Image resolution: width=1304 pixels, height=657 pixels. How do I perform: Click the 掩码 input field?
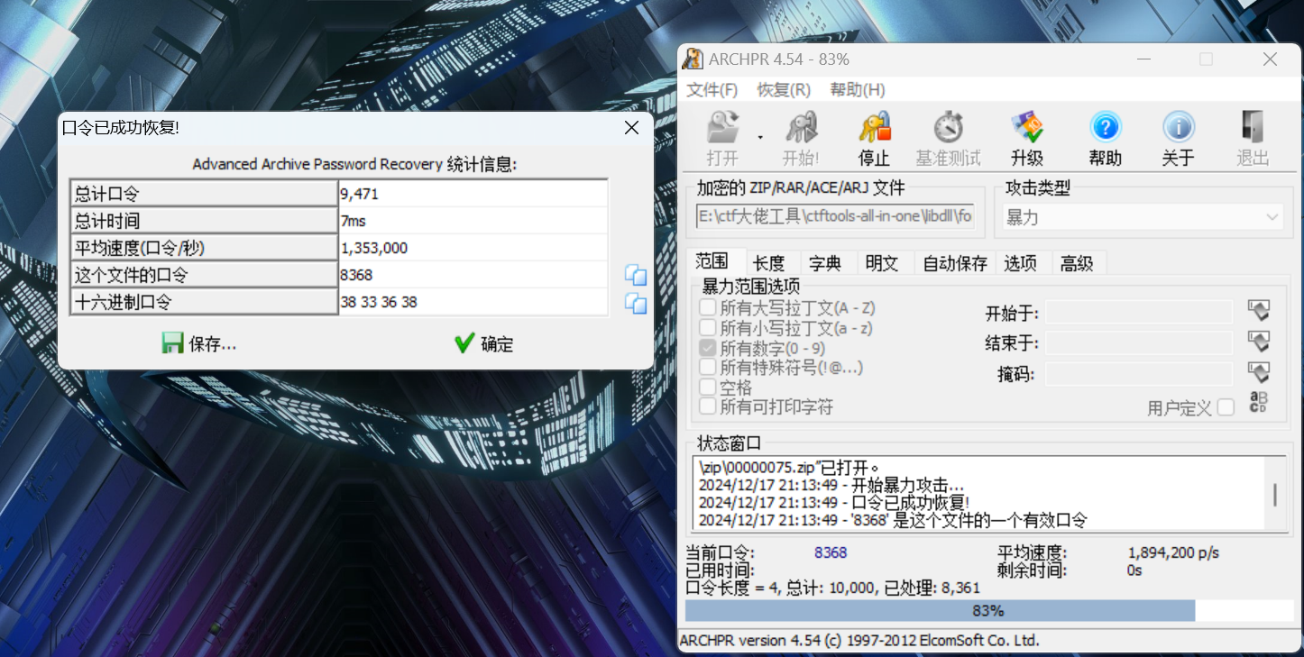click(1139, 373)
